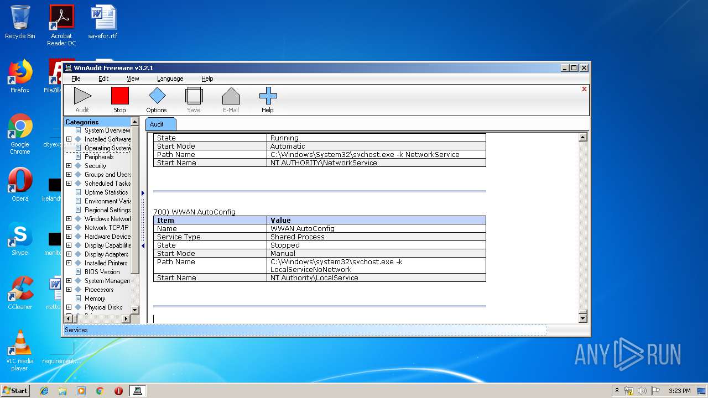This screenshot has width=708, height=398.
Task: Click the report pane scroll-up arrow
Action: (582, 137)
